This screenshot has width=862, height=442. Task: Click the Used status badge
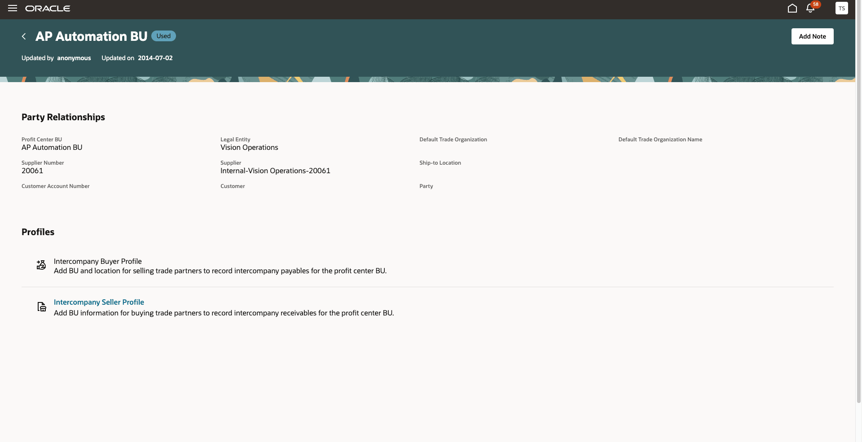tap(163, 36)
